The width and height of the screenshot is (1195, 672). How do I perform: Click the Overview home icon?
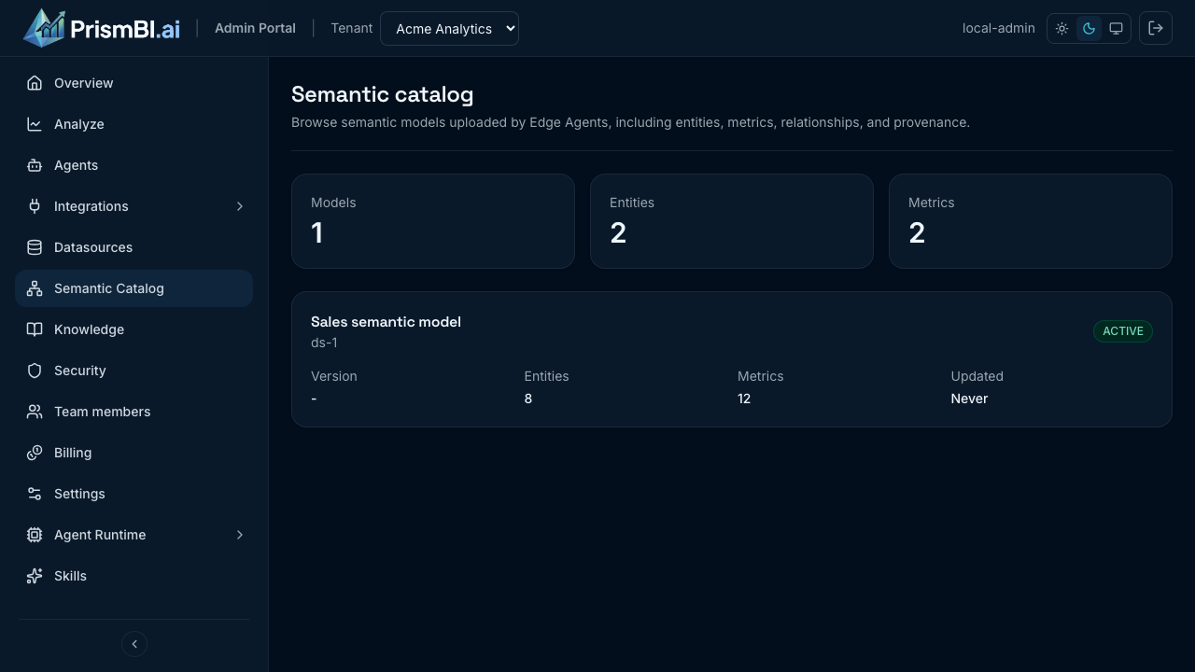click(x=35, y=83)
